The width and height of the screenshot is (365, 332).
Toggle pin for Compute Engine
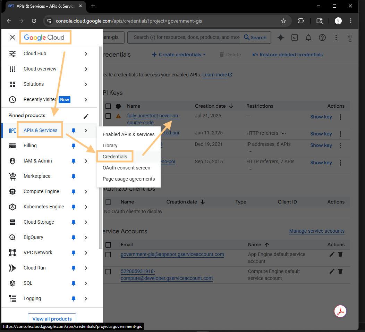point(74,192)
